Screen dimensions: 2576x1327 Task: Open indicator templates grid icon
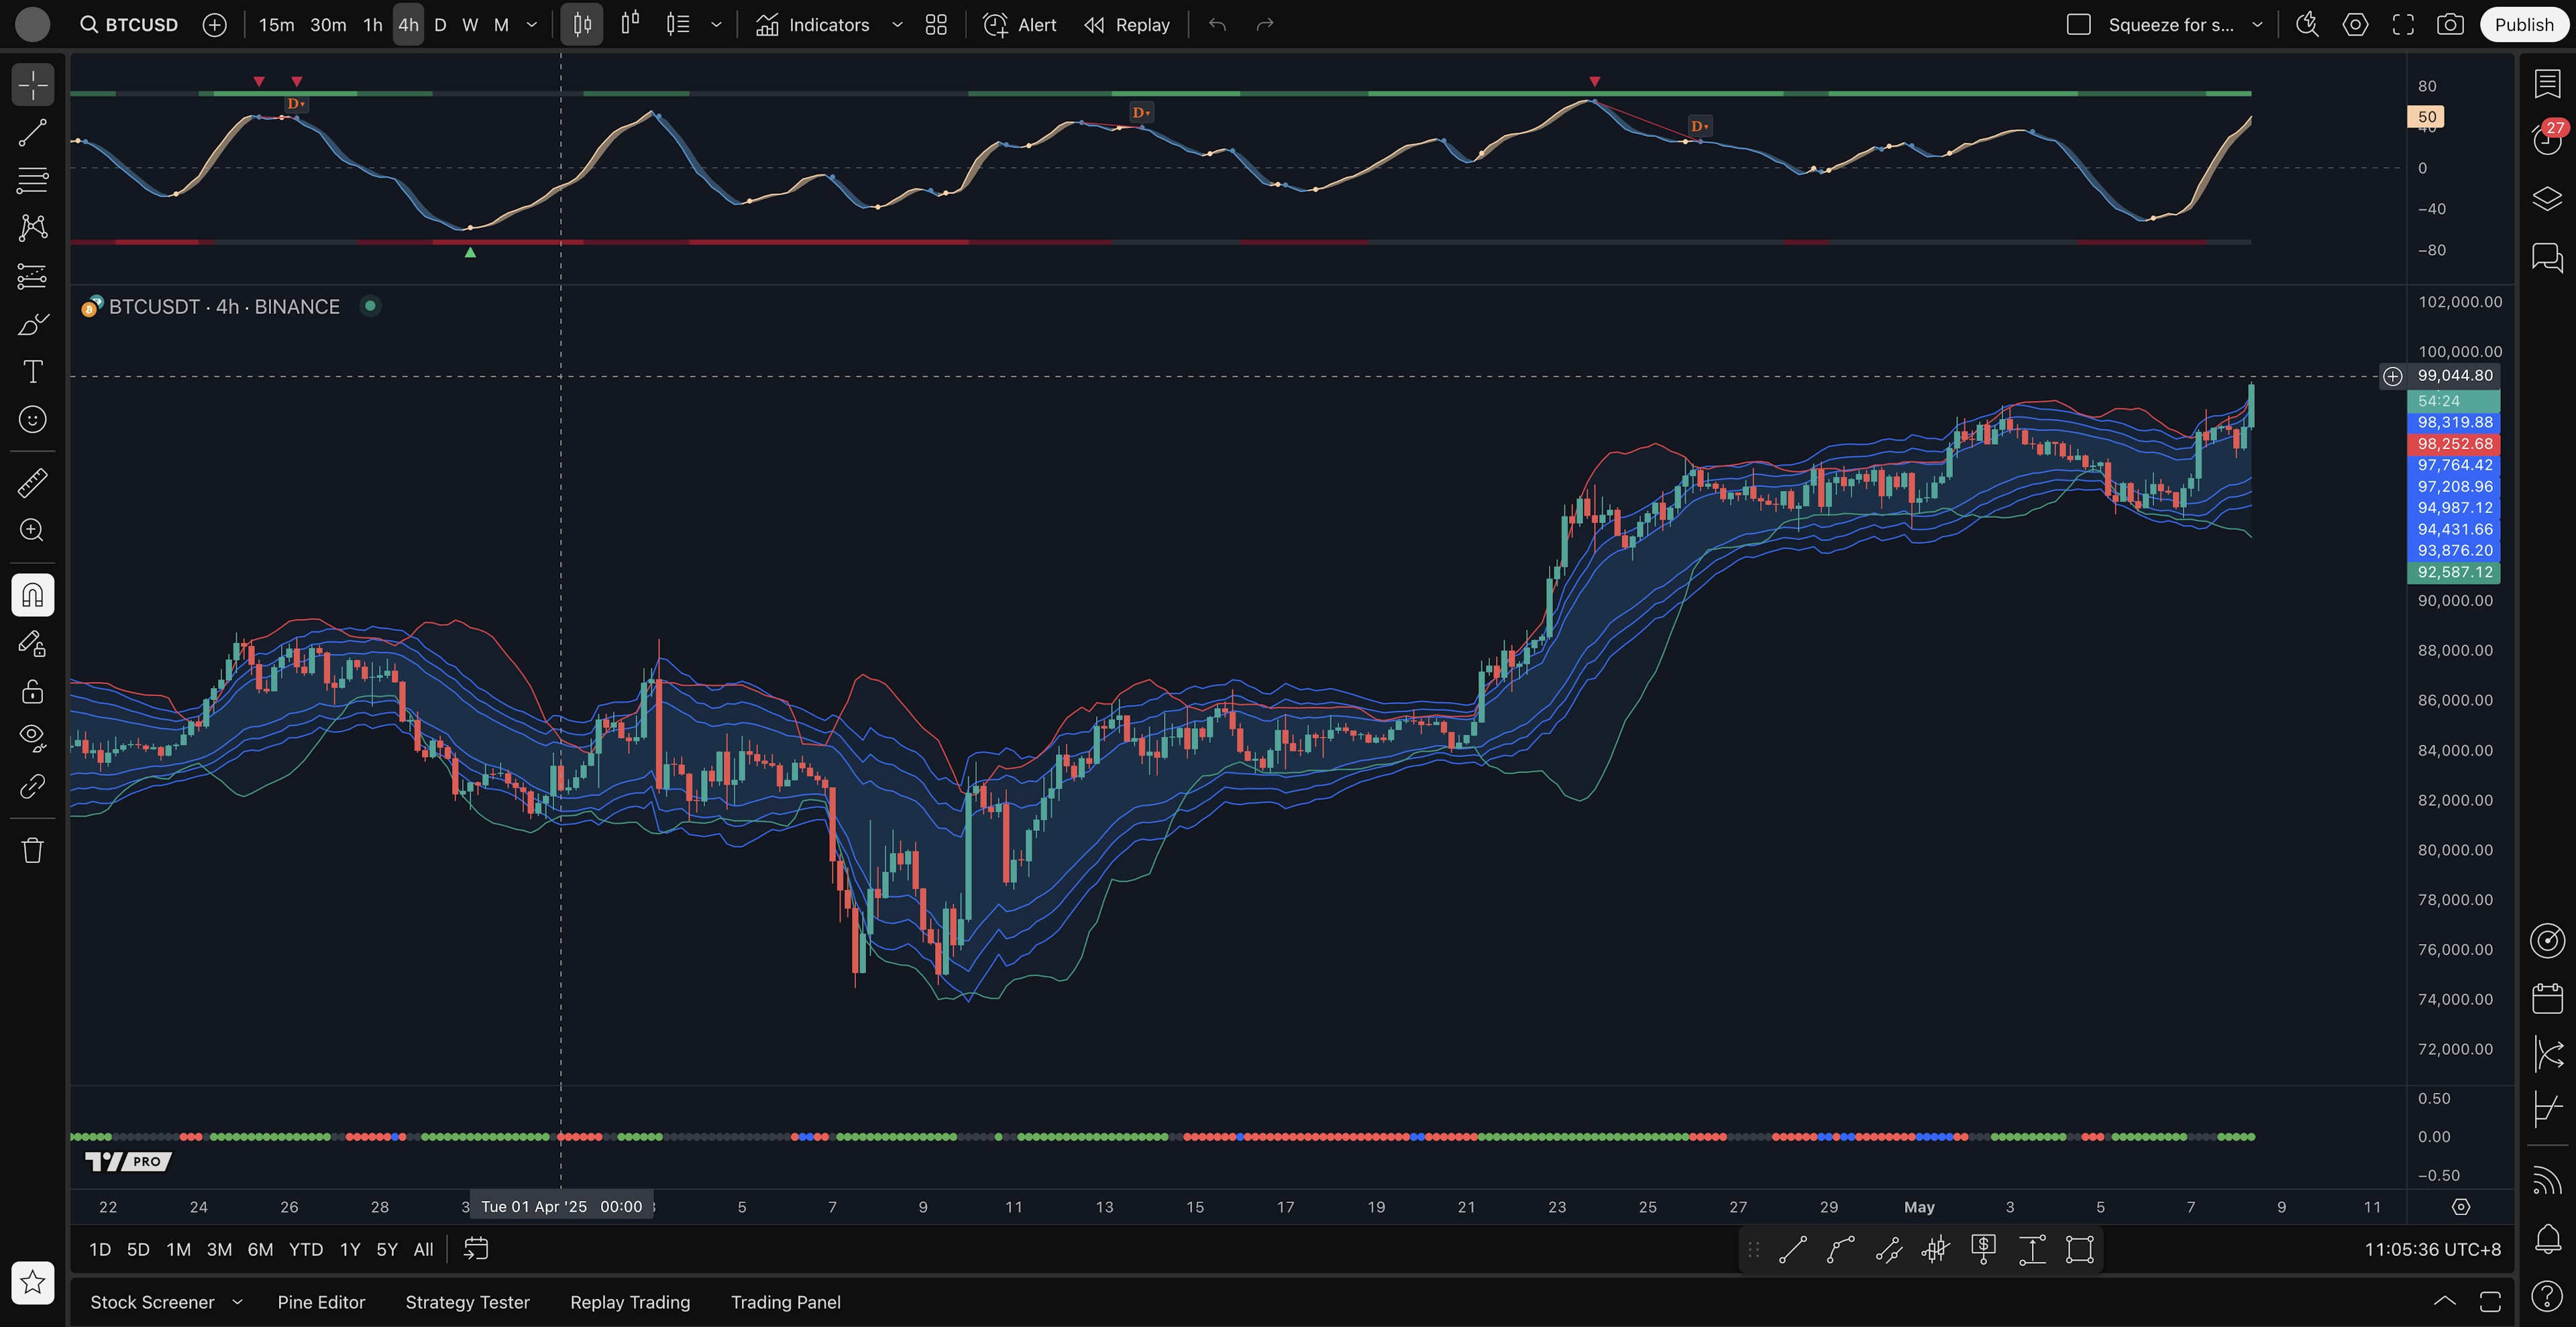pos(936,25)
